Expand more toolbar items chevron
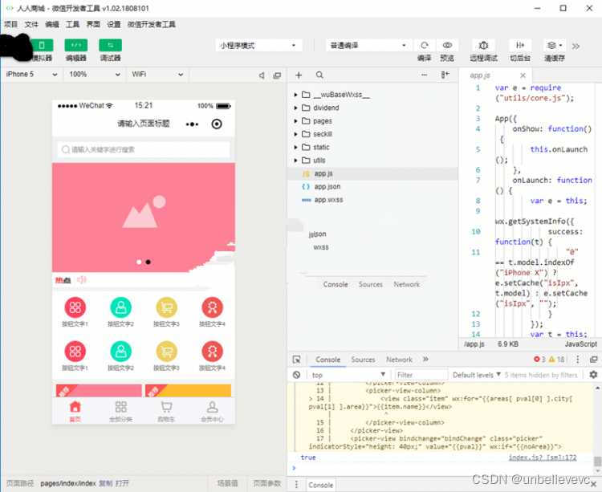The image size is (602, 492). tap(576, 47)
